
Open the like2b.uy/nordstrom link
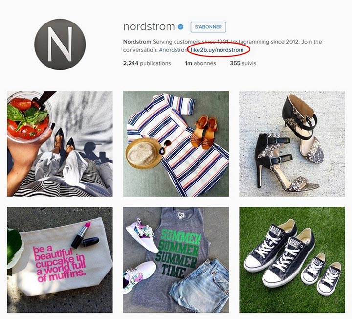tap(217, 50)
